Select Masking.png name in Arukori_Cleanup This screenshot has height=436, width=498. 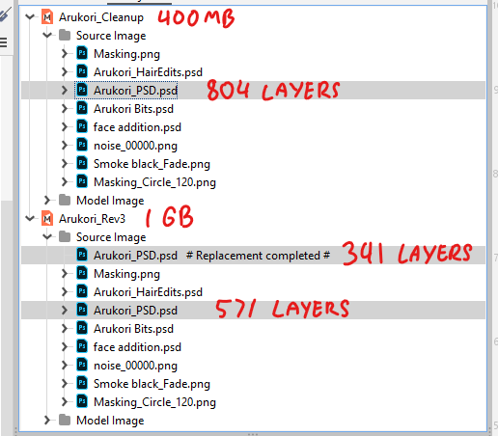[126, 54]
